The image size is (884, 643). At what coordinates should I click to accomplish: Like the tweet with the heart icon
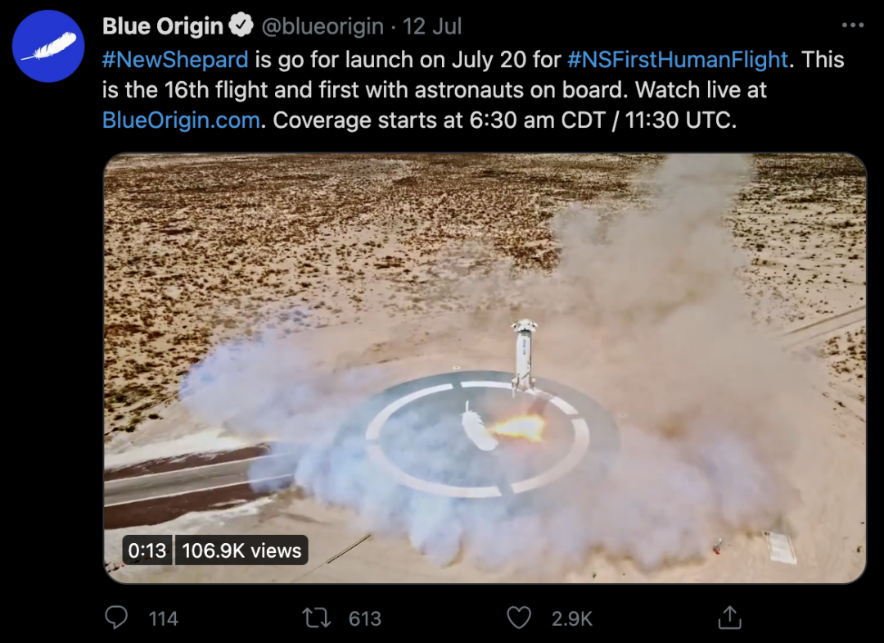[519, 617]
